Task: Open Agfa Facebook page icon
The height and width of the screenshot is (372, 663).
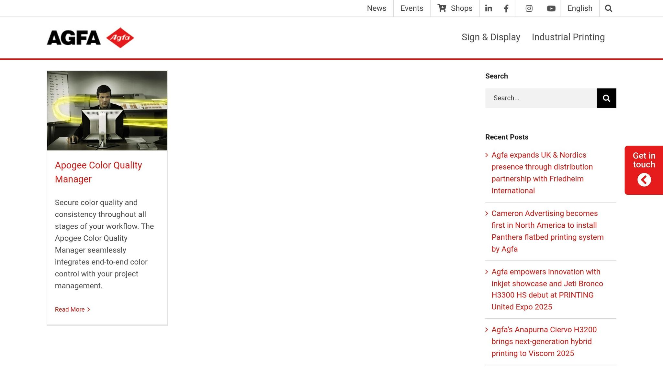Action: click(506, 8)
